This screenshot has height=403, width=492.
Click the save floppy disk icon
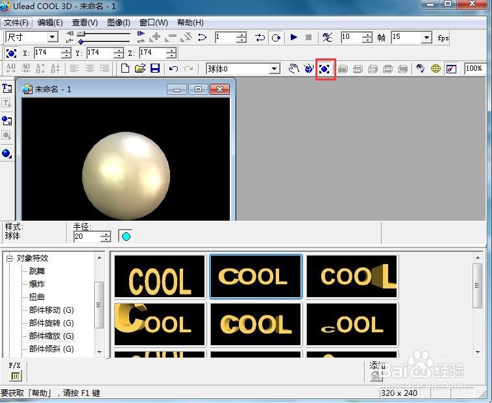tap(155, 68)
